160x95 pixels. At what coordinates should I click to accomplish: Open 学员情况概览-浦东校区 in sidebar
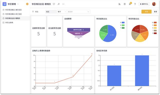click(x=13, y=10)
